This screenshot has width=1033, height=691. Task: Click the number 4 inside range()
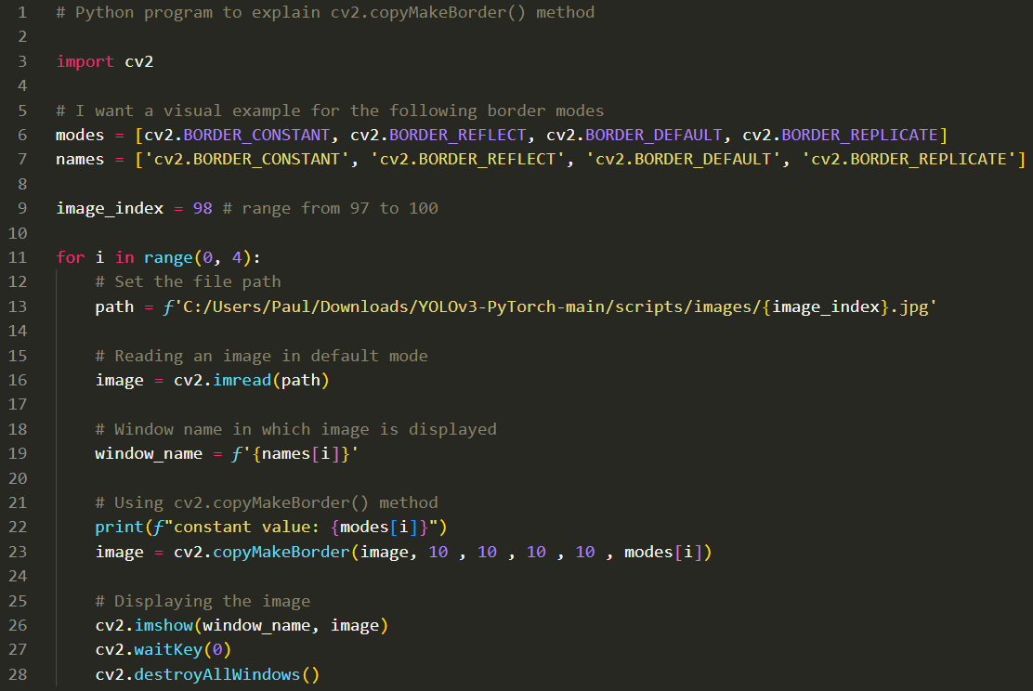coord(237,257)
